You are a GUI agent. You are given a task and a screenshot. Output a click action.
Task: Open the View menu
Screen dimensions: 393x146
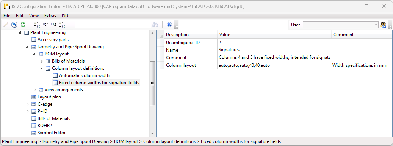pyautogui.click(x=34, y=16)
